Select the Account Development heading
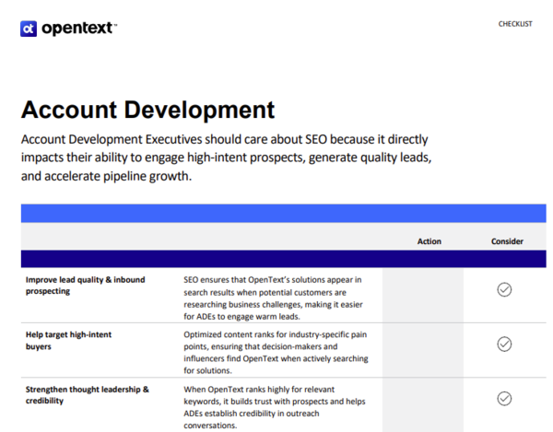Image resolution: width=553 pixels, height=432 pixels. coord(147,111)
